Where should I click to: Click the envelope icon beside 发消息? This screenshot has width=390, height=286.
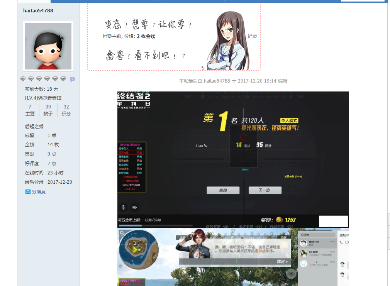(28, 192)
